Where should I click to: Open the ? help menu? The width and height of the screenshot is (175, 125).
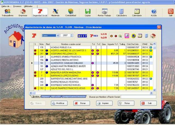tap(37, 6)
